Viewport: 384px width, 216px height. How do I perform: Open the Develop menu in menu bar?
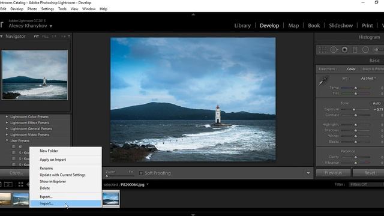coord(17,9)
